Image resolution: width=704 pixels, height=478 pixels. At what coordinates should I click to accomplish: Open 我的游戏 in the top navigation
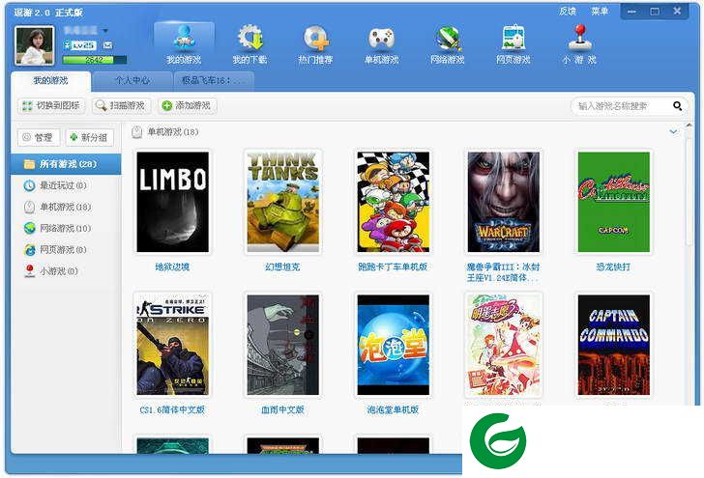pyautogui.click(x=184, y=44)
